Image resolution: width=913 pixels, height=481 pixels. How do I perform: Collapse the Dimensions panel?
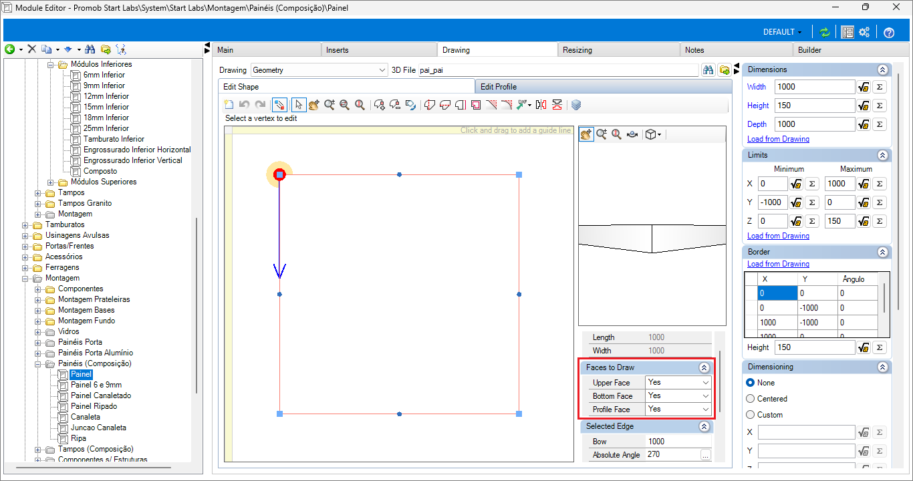[x=882, y=69]
